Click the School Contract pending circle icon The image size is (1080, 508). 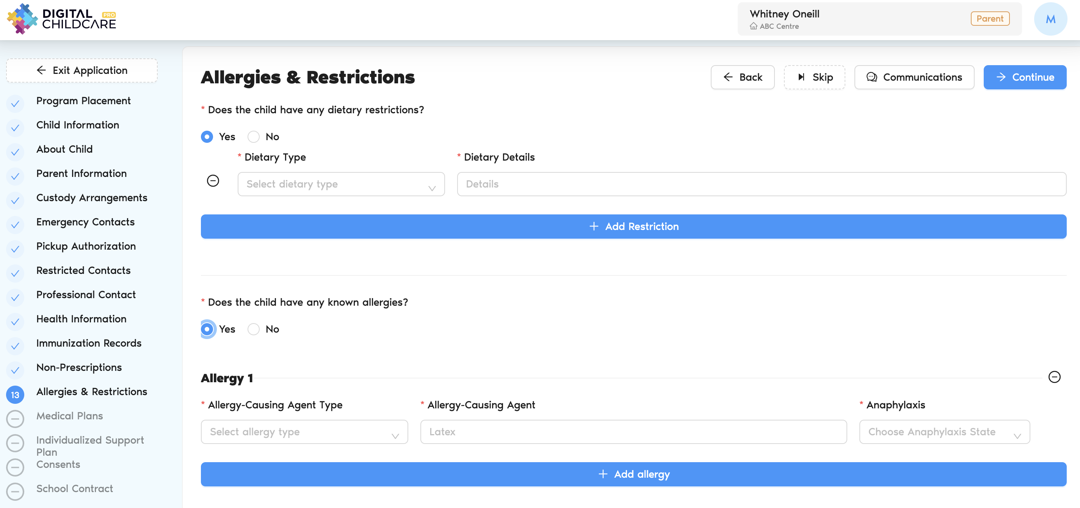(15, 491)
